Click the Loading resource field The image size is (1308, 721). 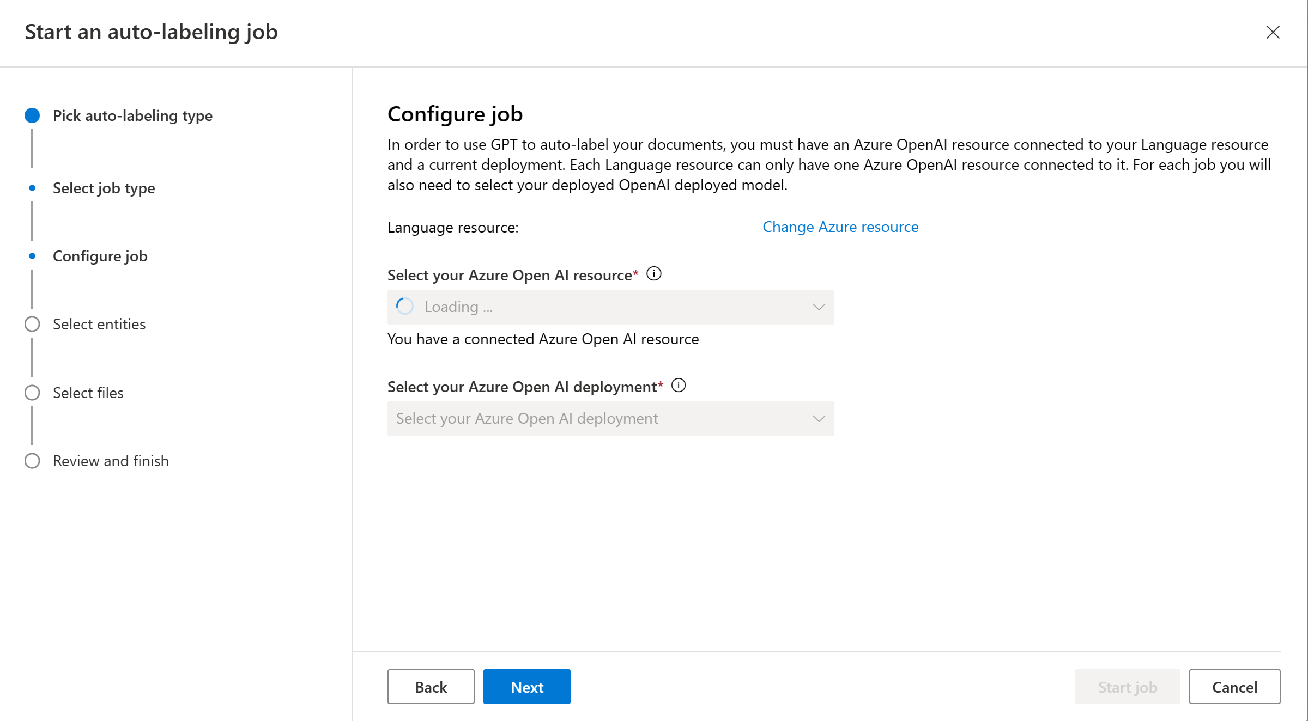610,307
